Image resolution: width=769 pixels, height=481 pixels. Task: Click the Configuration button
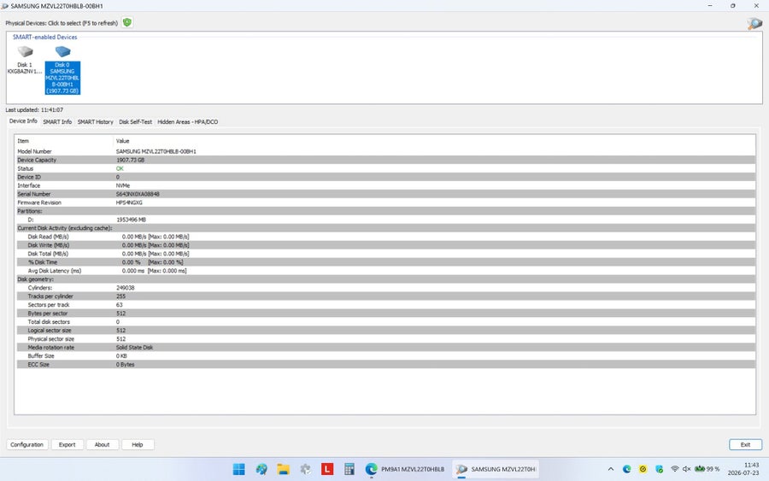pos(27,445)
